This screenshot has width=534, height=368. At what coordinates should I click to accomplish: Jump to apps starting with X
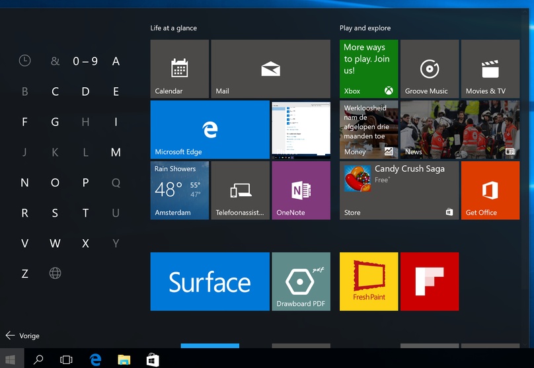(85, 243)
